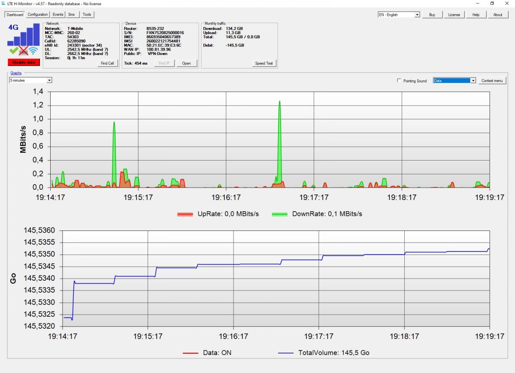Click the CellId value 62285090
The image size is (515, 373).
pyautogui.click(x=76, y=41)
